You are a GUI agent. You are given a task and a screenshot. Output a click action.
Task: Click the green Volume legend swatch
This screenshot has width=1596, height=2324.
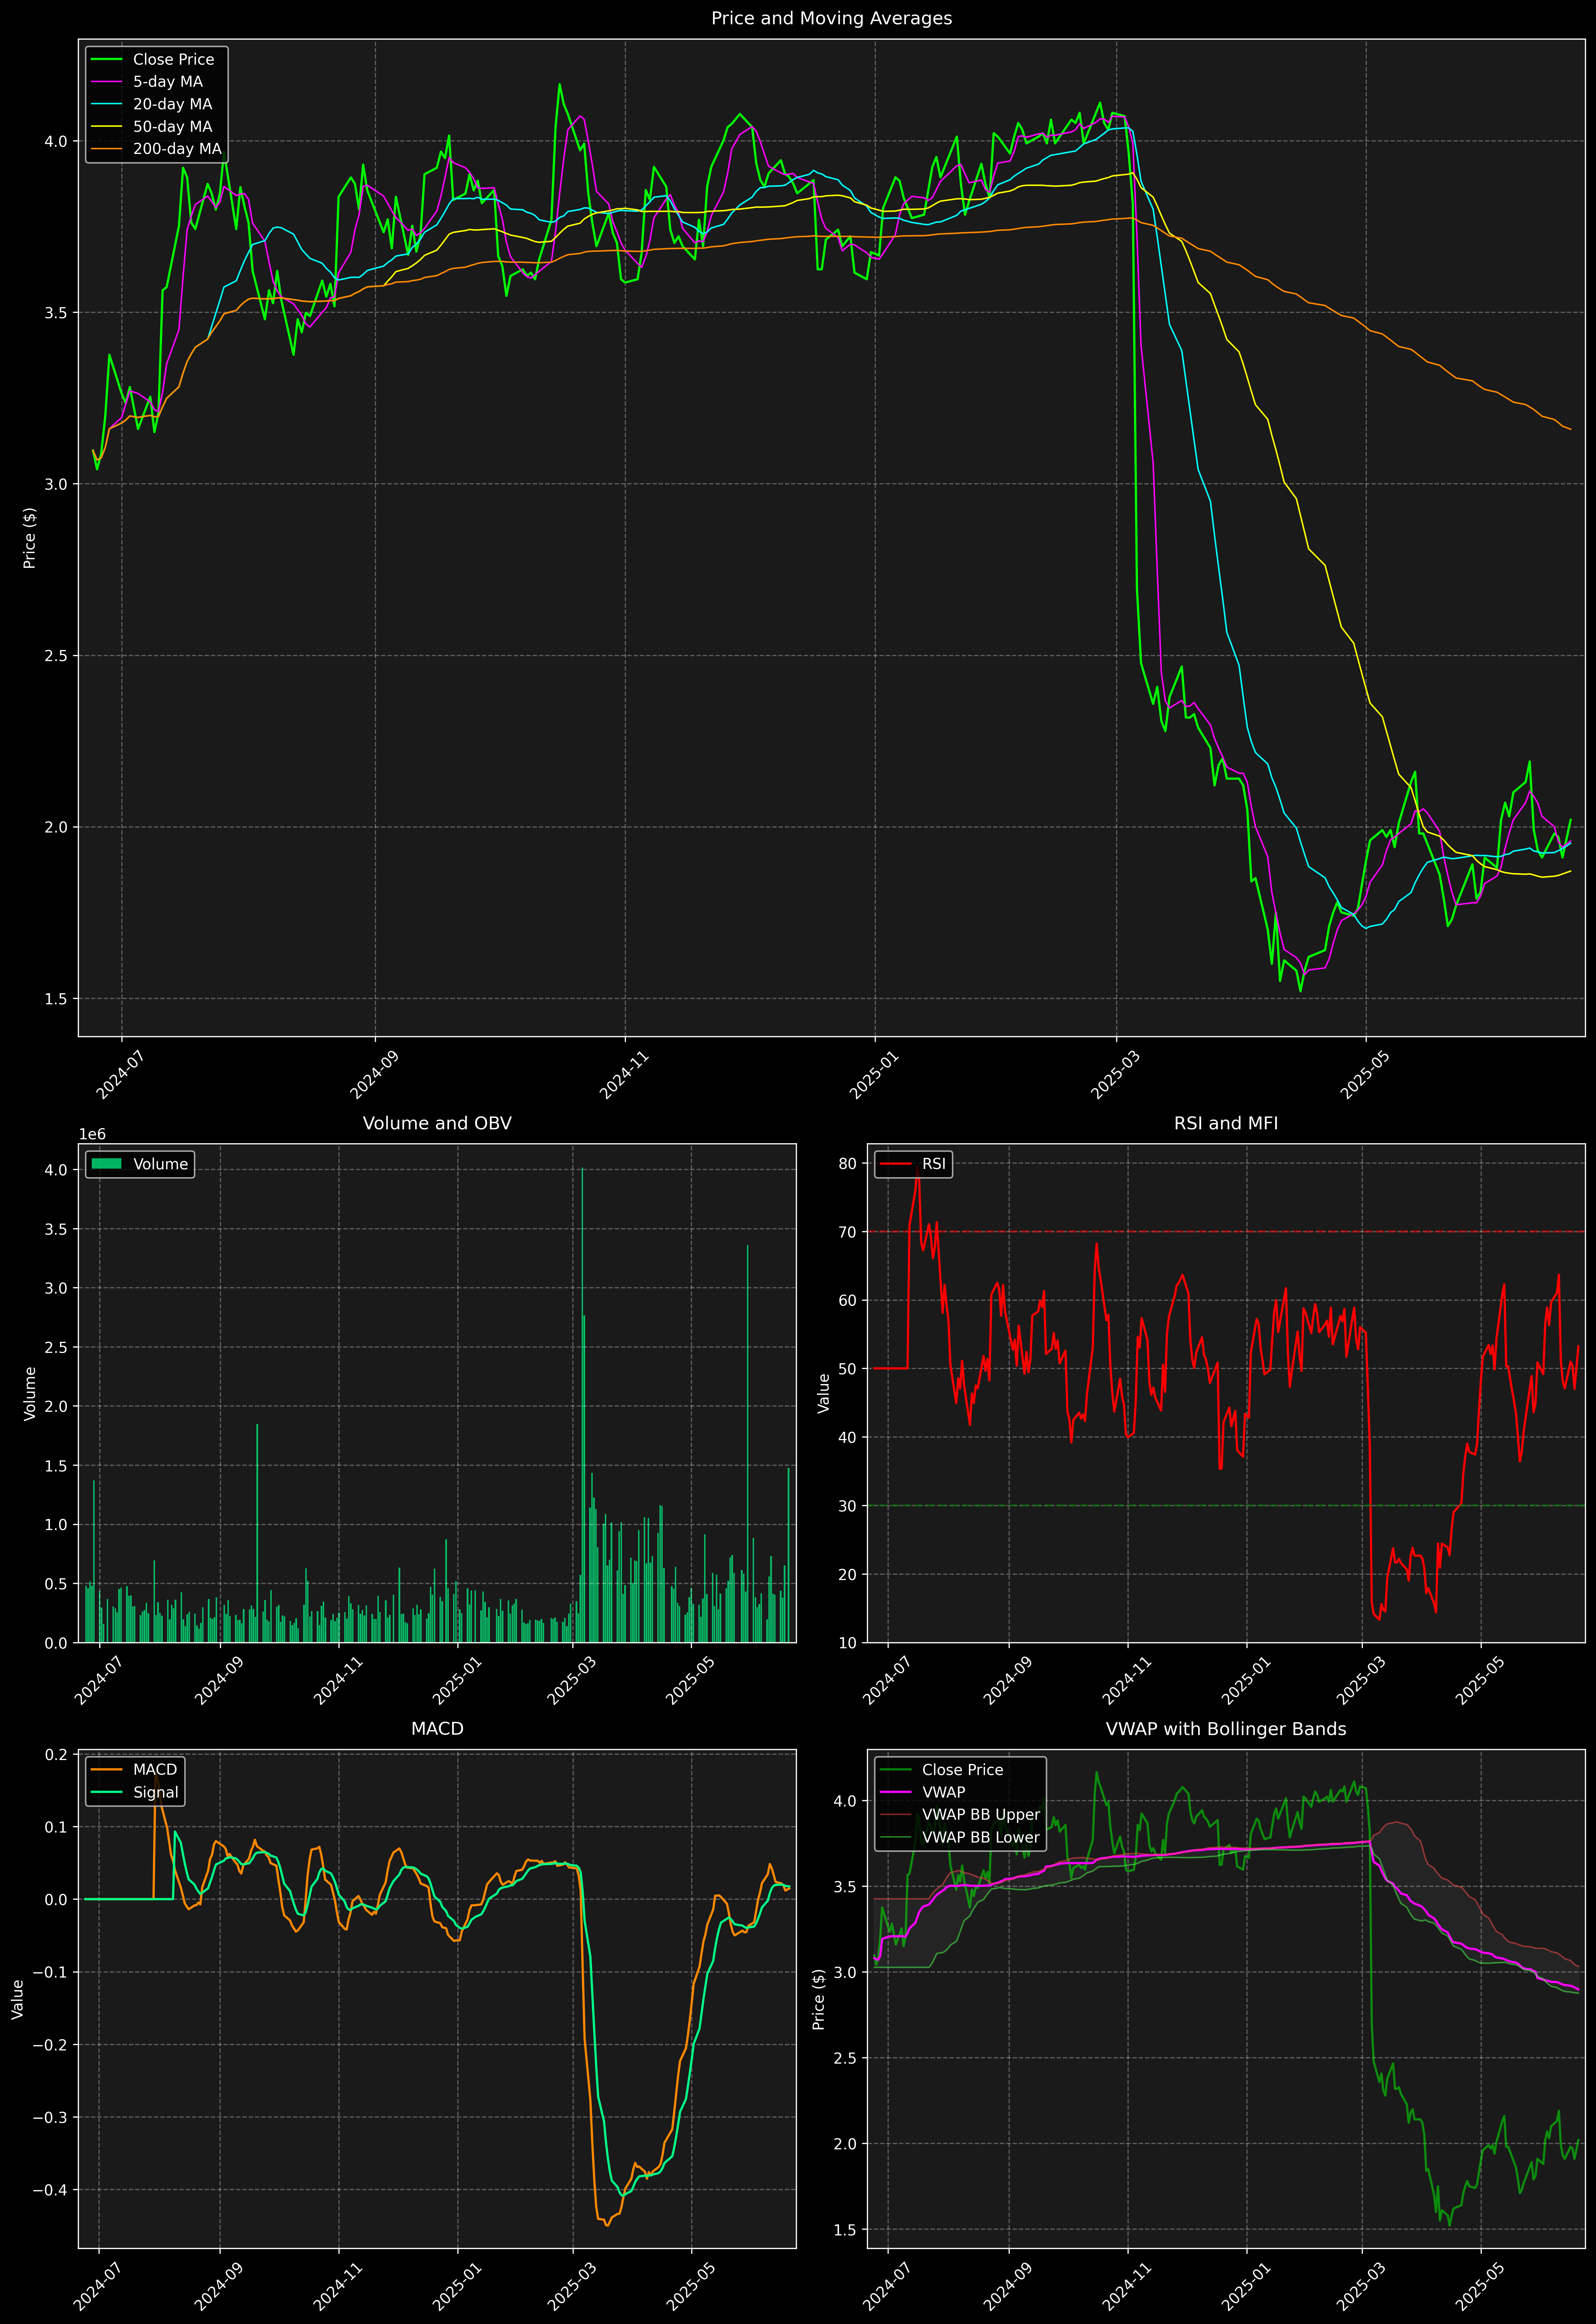(106, 1164)
